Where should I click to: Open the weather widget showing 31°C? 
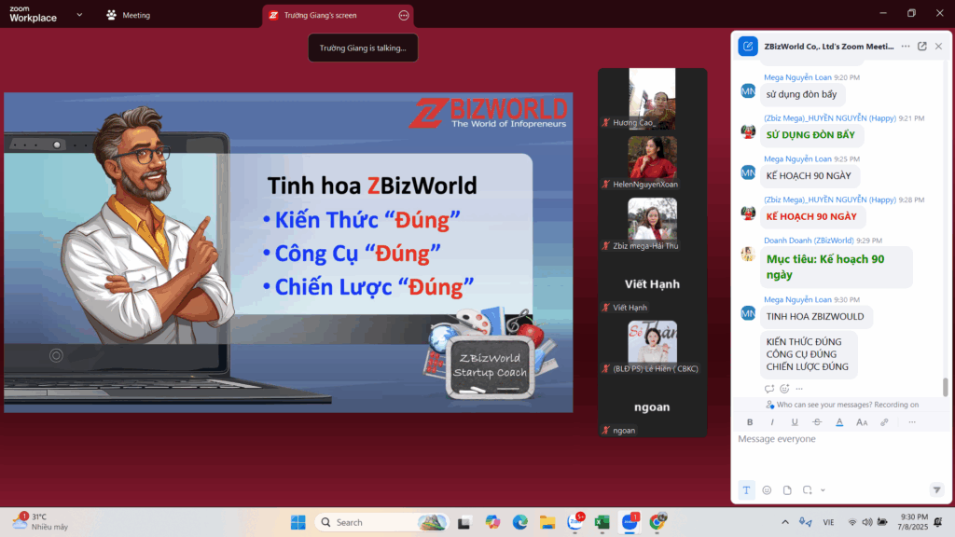point(40,522)
